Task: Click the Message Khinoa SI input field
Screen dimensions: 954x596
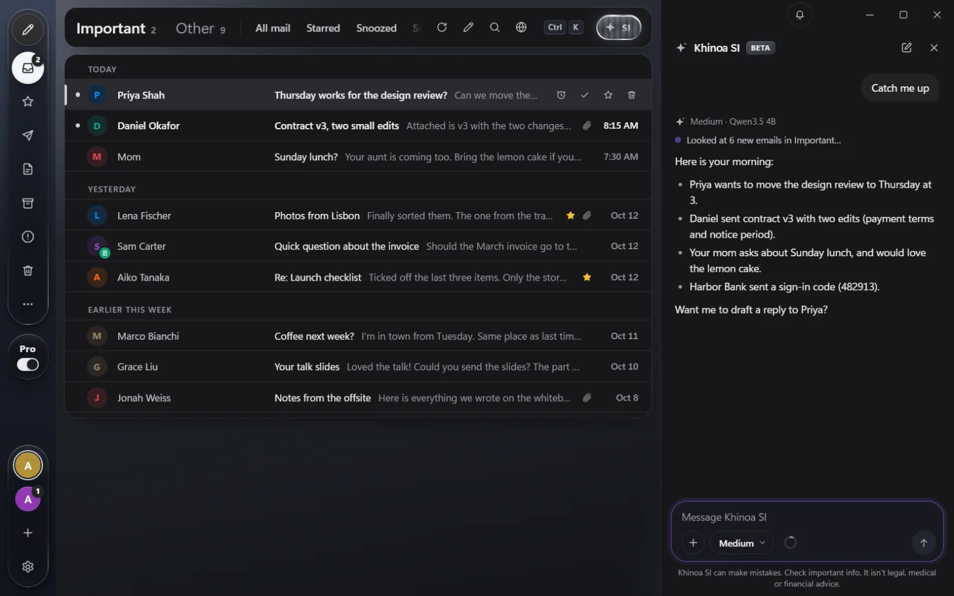Action: [x=807, y=517]
